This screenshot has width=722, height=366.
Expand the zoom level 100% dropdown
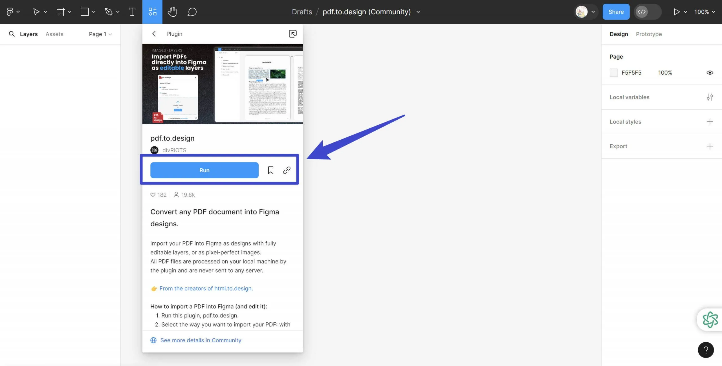[705, 12]
